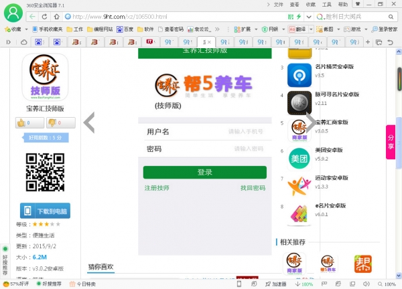
Task: Click the green 登录 button
Action: click(x=205, y=173)
